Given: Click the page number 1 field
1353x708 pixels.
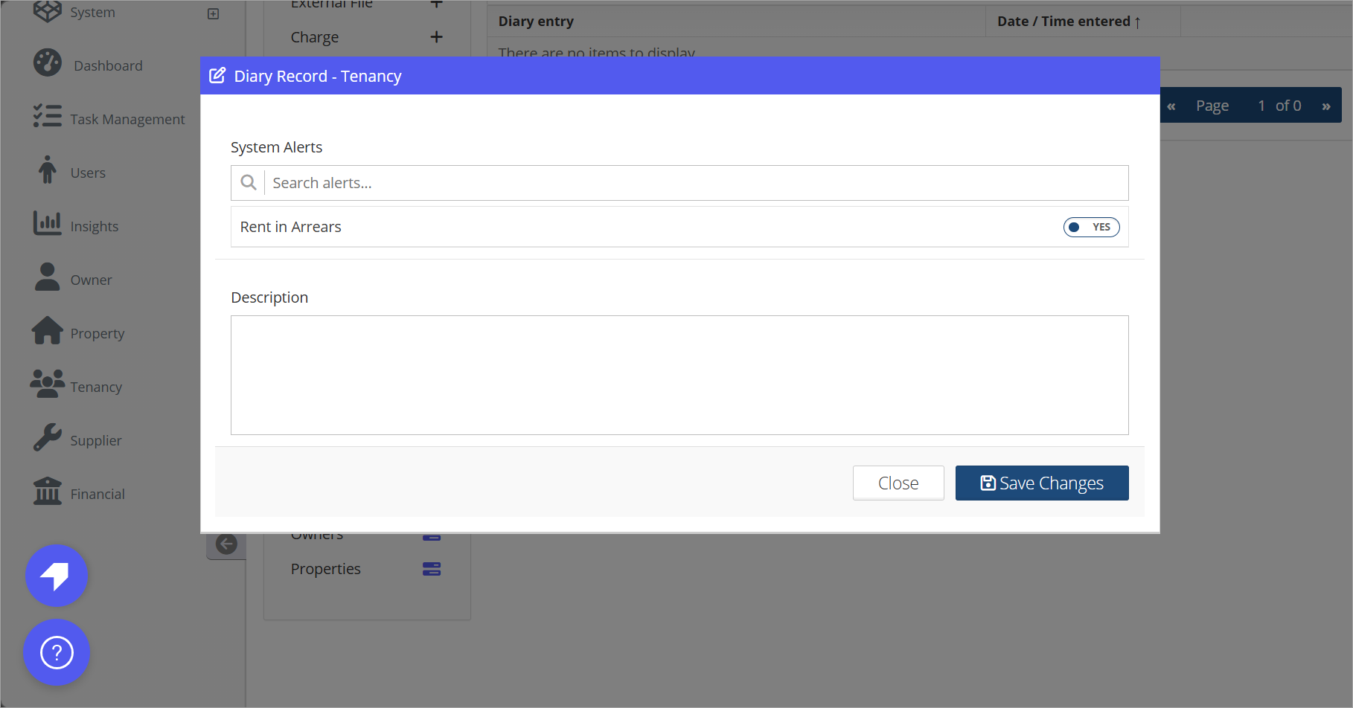Looking at the screenshot, I should tap(1261, 106).
